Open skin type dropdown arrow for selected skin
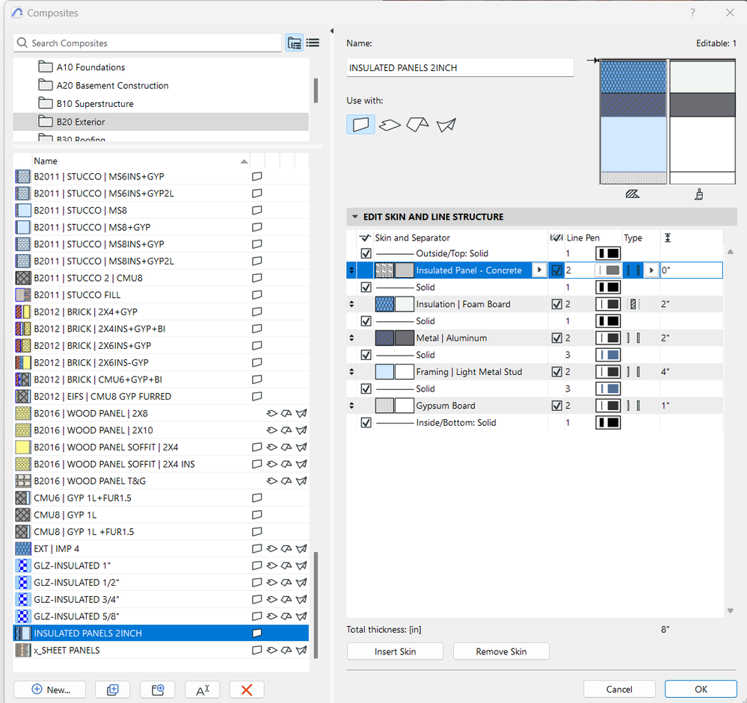This screenshot has height=703, width=747. [651, 270]
